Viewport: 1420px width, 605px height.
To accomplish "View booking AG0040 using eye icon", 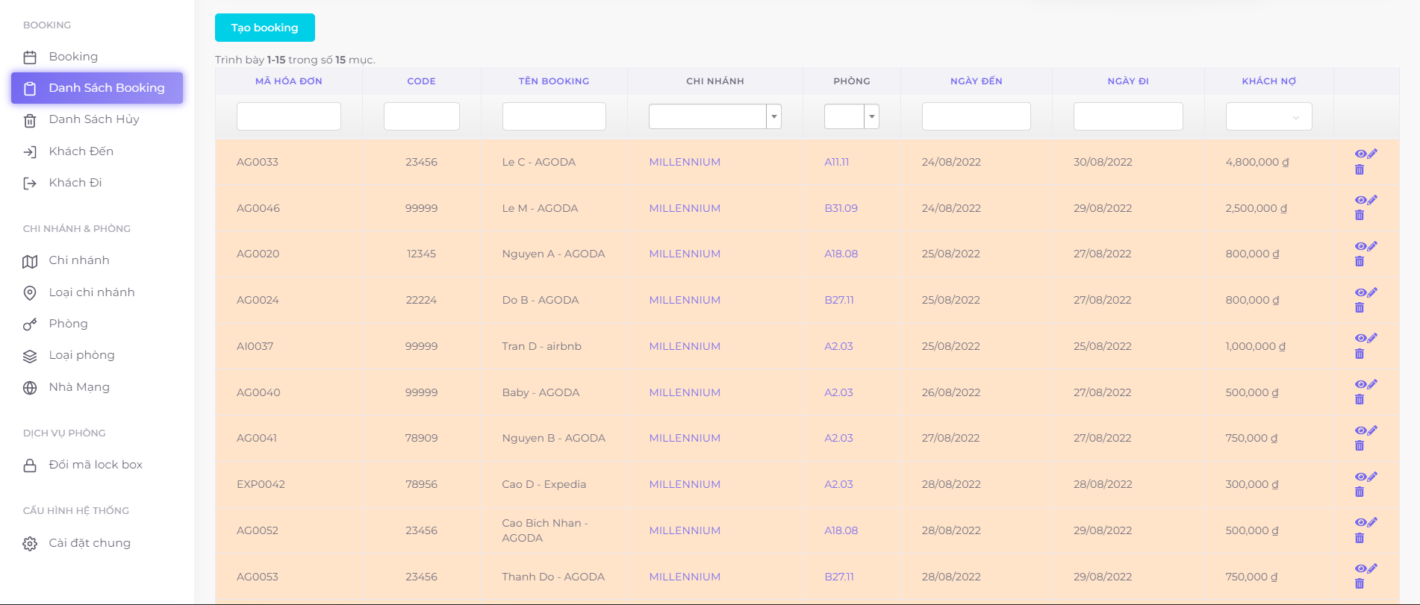I will coord(1360,384).
